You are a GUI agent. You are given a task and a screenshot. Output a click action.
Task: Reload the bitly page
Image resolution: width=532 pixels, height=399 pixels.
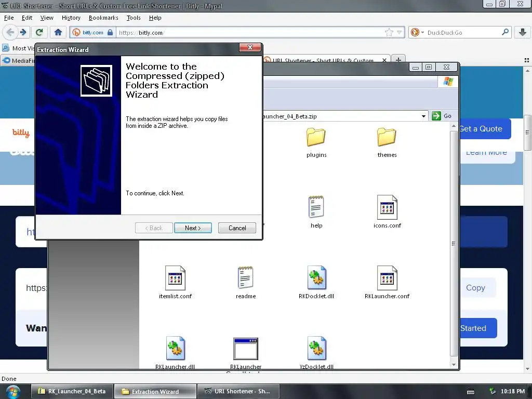pyautogui.click(x=39, y=32)
